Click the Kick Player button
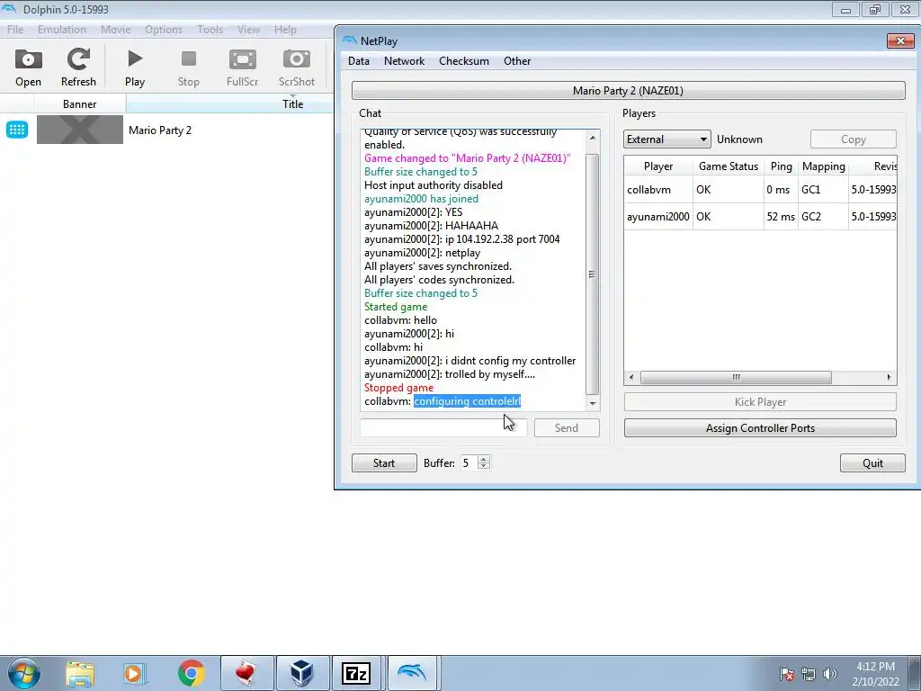Viewport: 921px width, 691px height. [x=760, y=402]
